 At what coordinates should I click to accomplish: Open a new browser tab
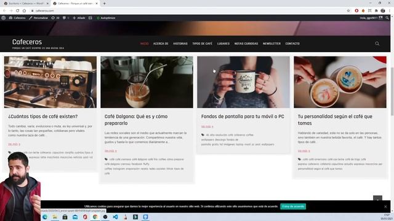(104, 4)
